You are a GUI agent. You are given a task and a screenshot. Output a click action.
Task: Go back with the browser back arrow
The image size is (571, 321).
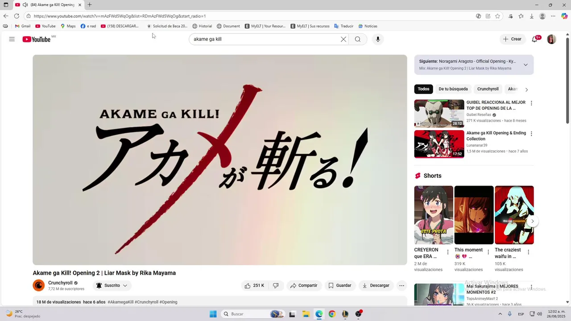6,16
